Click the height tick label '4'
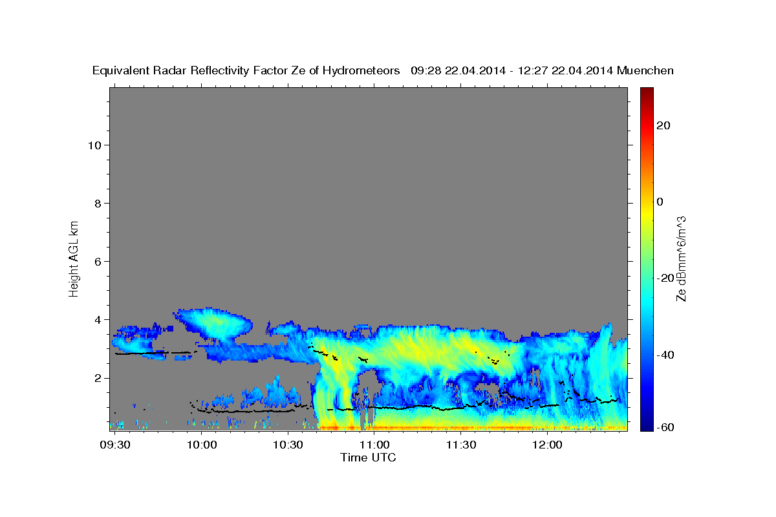Screen dimensions: 776x517 tap(97, 319)
